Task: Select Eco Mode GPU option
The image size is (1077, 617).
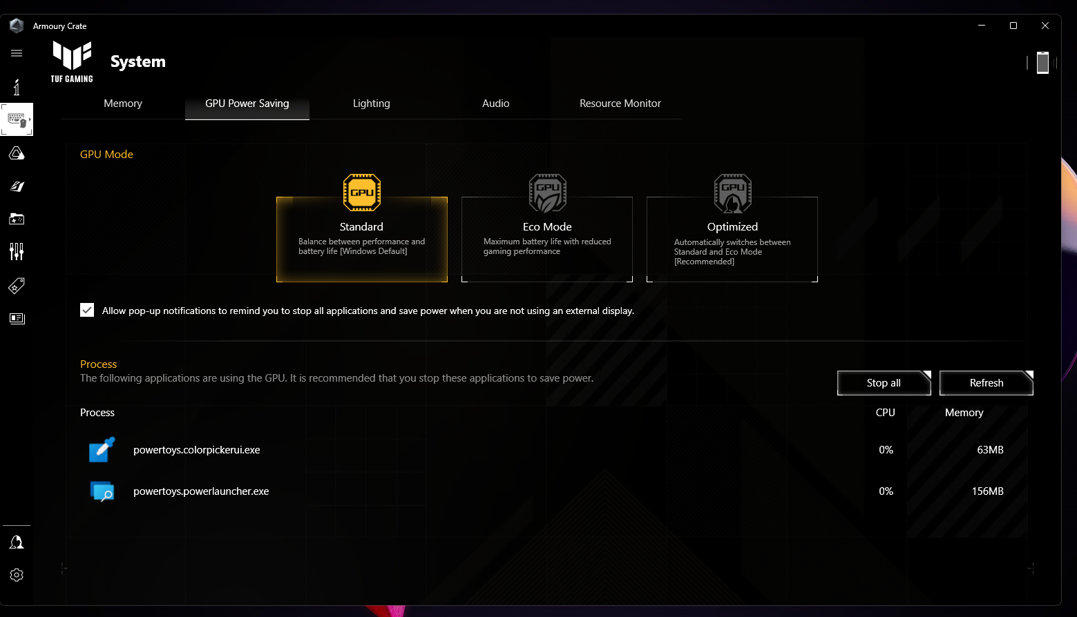Action: [546, 239]
